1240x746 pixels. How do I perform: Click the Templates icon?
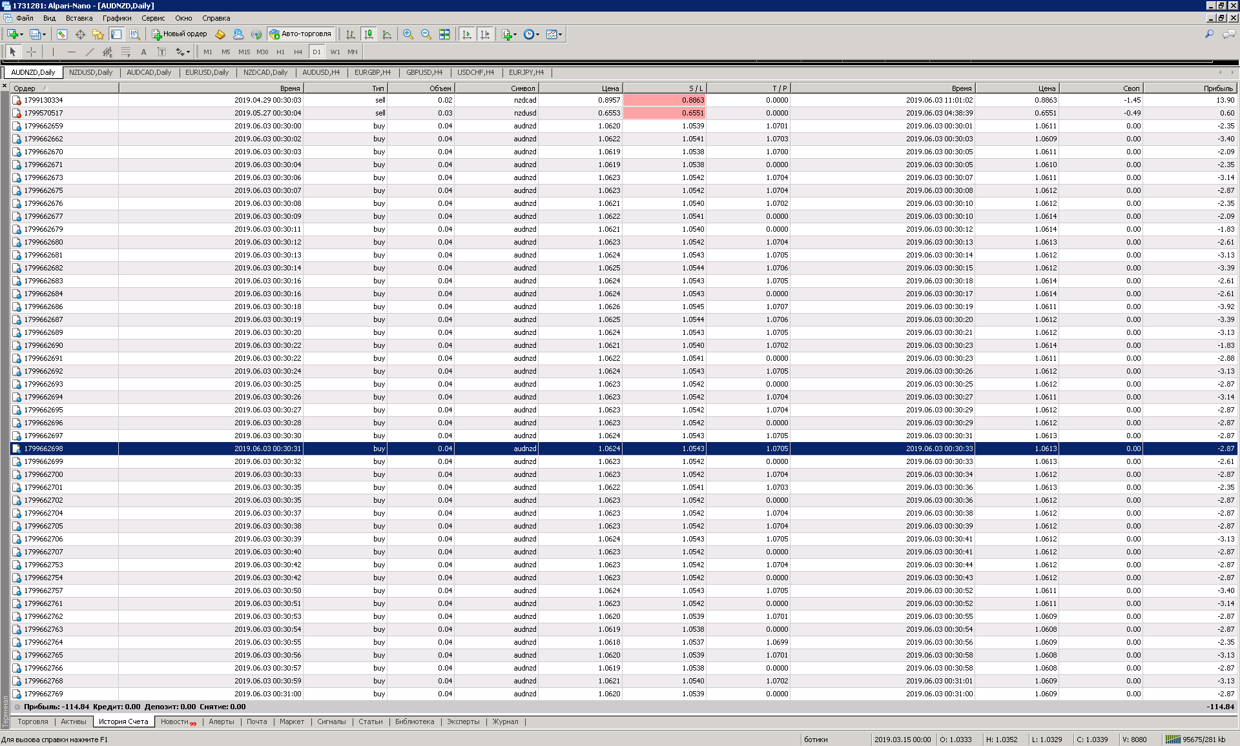pyautogui.click(x=552, y=34)
